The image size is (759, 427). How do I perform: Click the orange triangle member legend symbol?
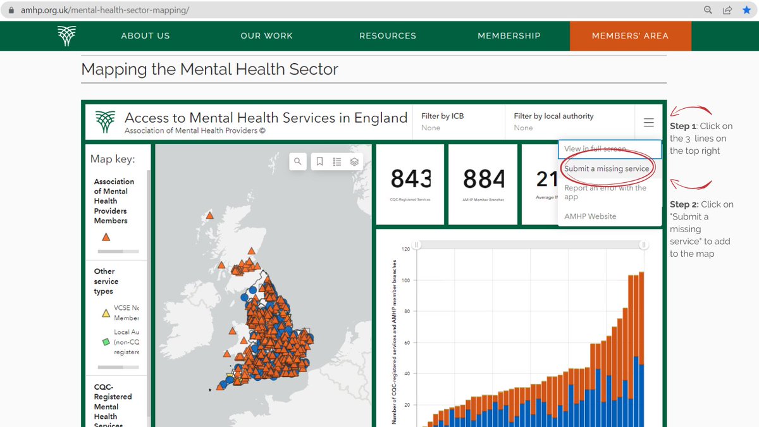(x=106, y=237)
